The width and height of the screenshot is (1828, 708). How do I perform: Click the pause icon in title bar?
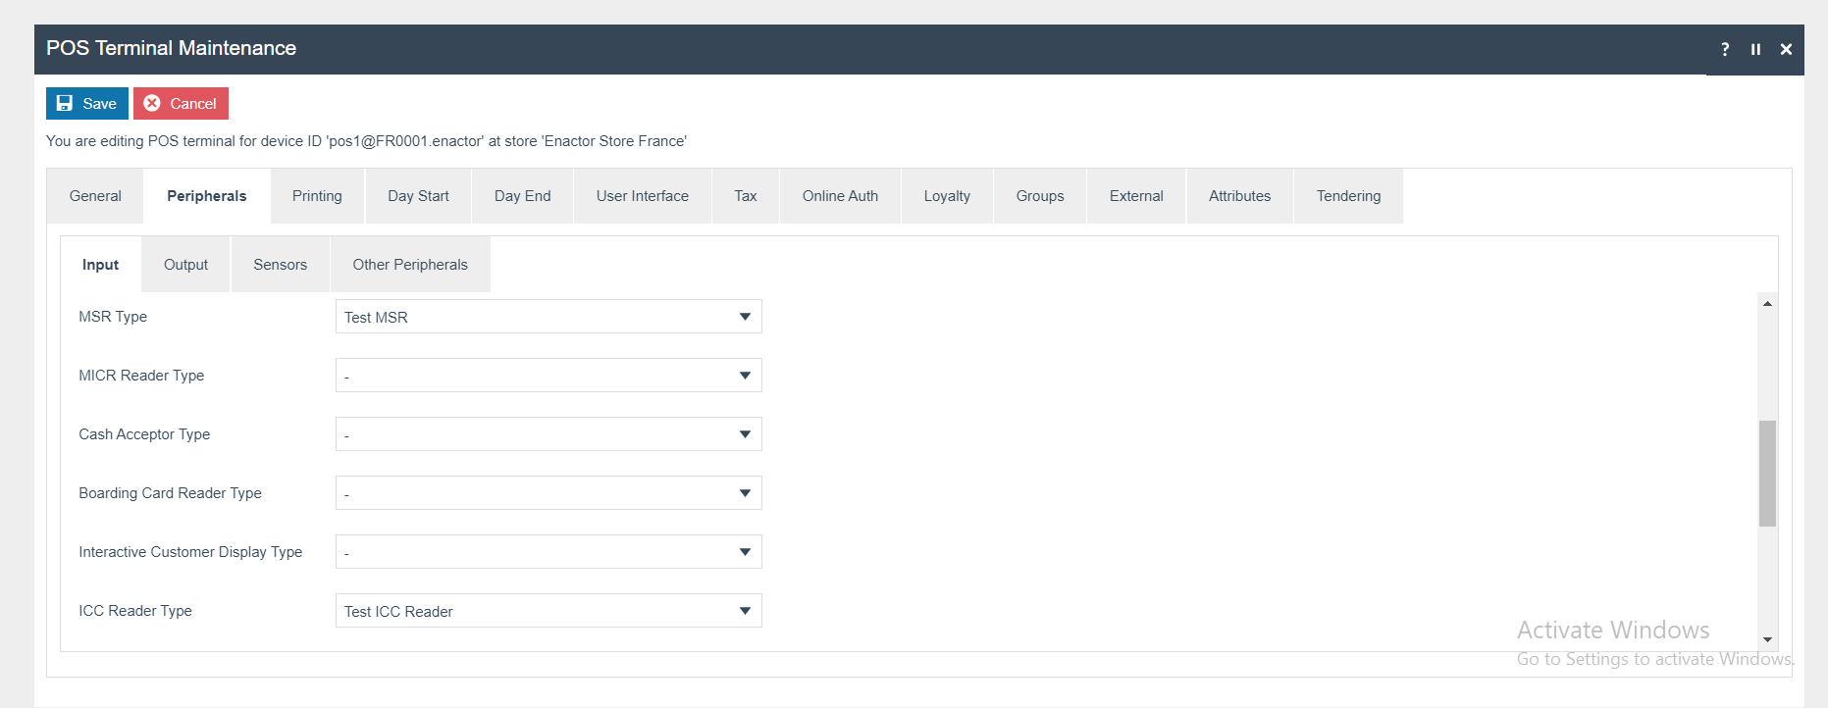[x=1755, y=49]
